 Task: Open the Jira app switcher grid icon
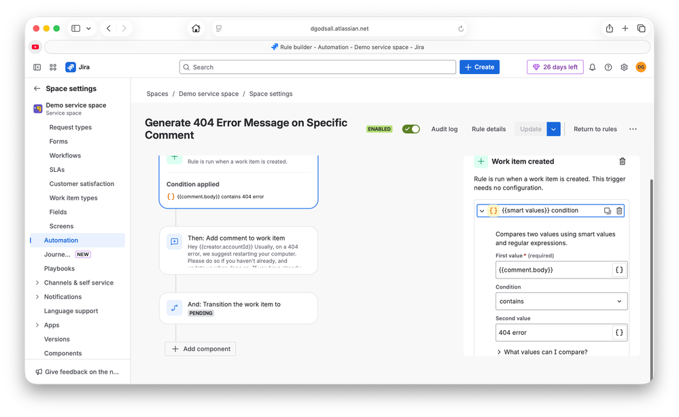(53, 67)
